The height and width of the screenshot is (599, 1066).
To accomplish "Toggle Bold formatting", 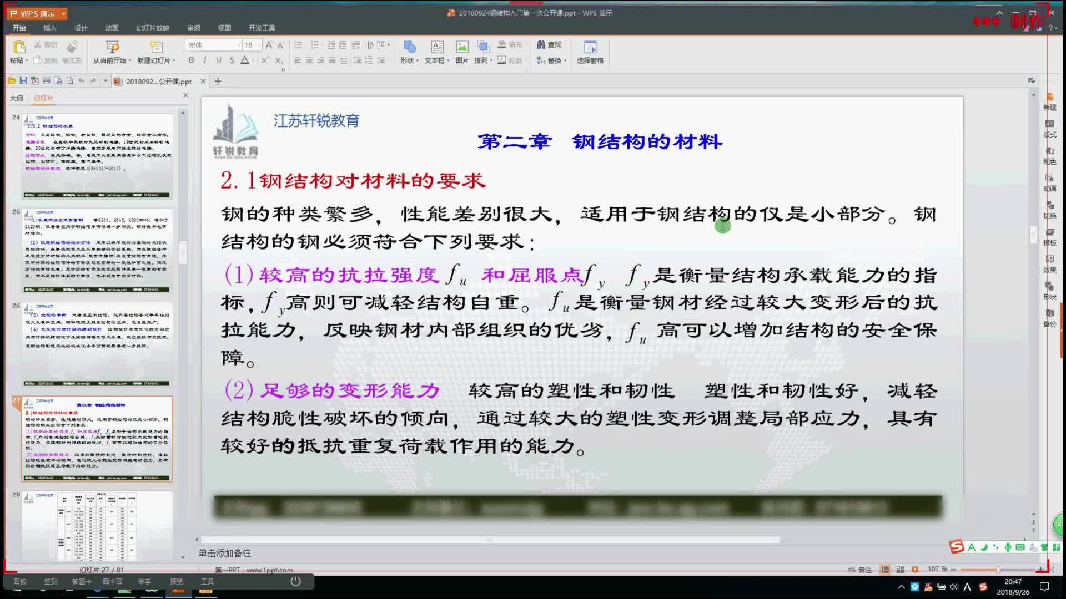I will coord(192,60).
